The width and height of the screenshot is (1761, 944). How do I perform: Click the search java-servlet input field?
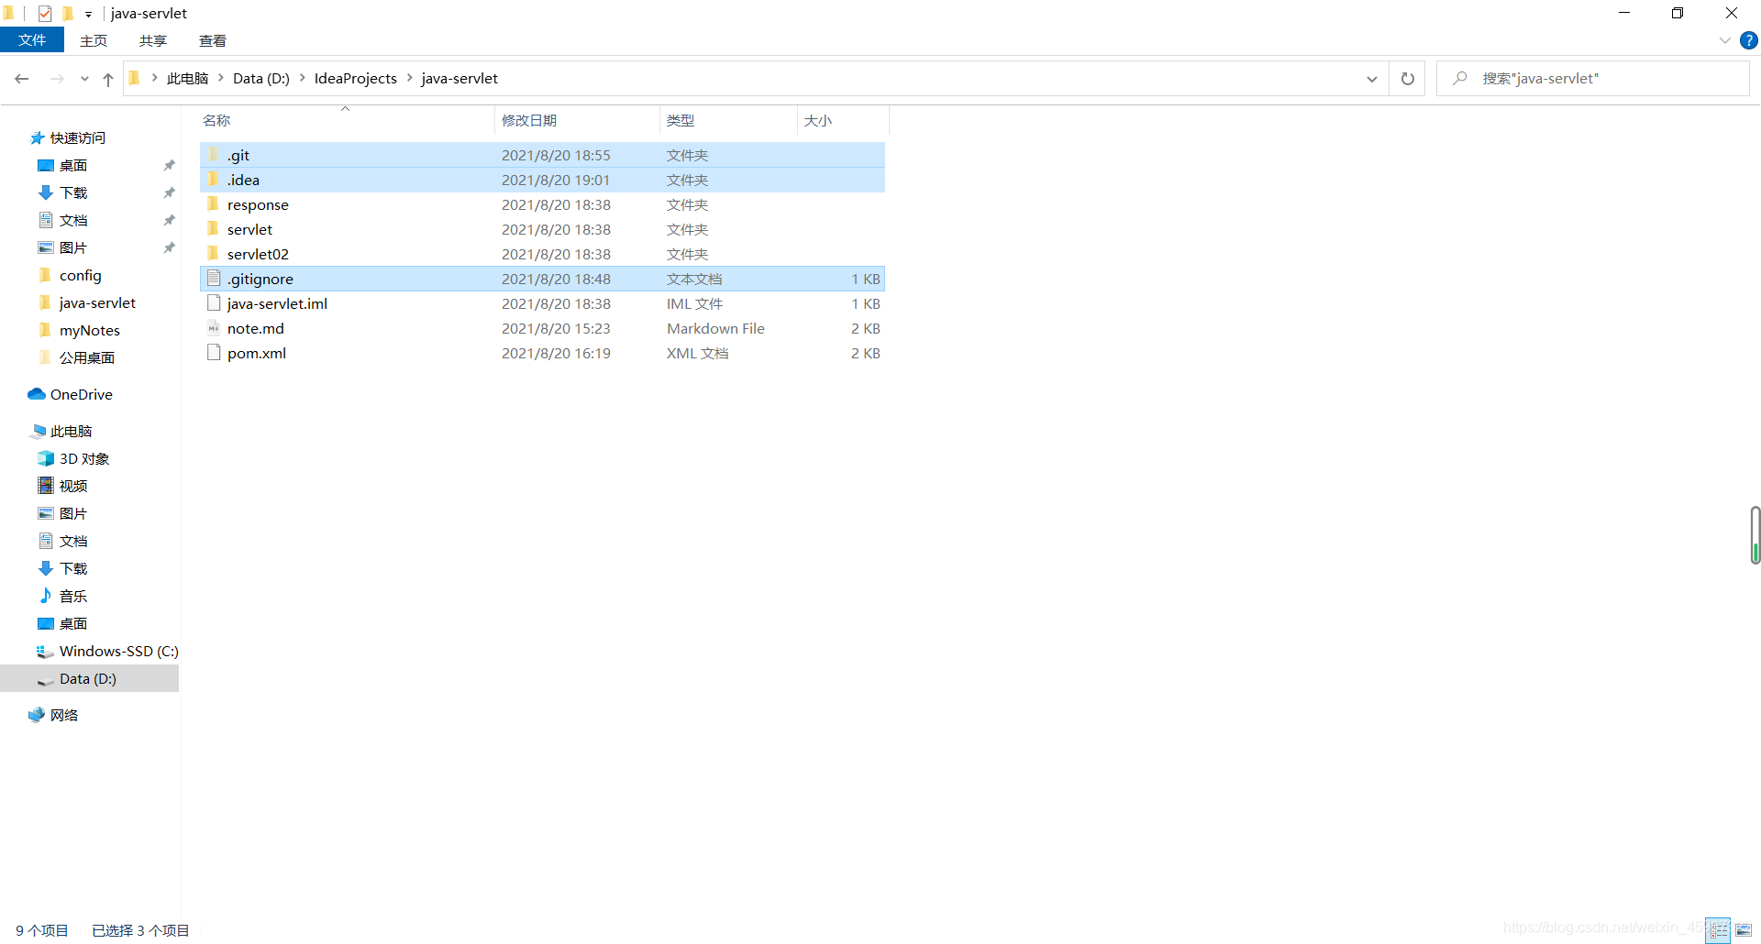[1593, 79]
